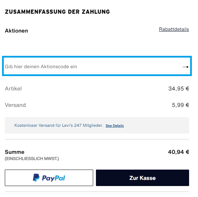
Task: Open See Details for free shipping
Action: [115, 126]
